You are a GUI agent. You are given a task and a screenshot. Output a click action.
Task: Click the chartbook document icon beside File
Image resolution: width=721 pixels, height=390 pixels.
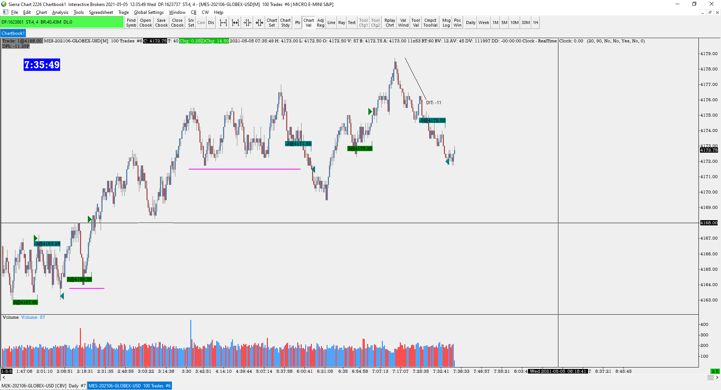[5, 12]
